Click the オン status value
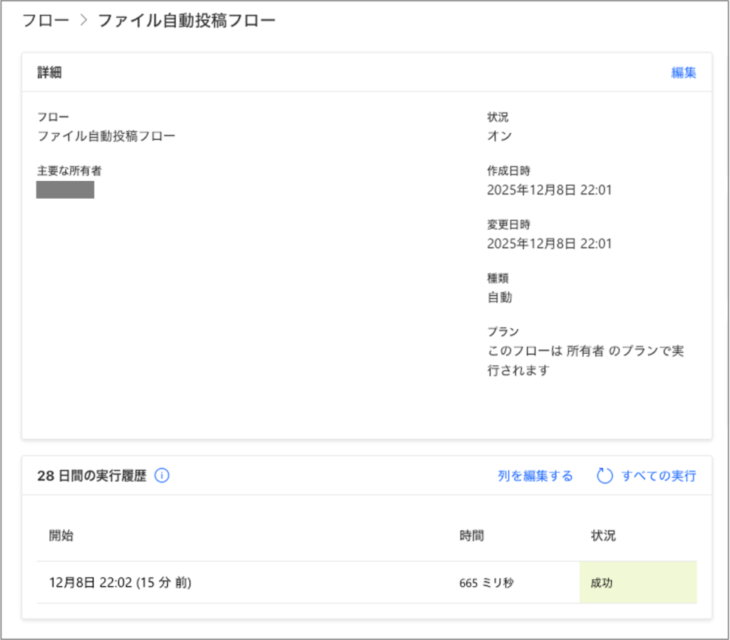The height and width of the screenshot is (640, 730). coord(499,136)
